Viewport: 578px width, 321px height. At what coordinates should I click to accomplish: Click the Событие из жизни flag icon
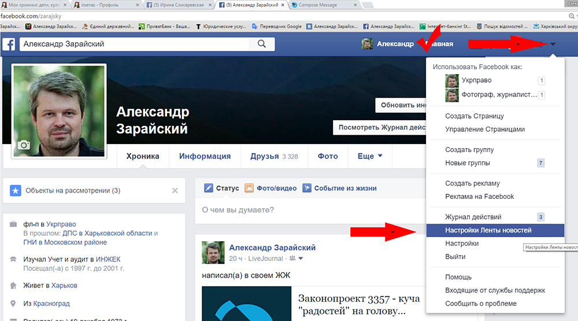307,188
